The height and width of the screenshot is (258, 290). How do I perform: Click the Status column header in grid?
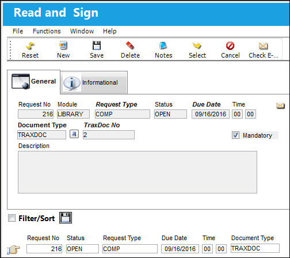tap(75, 238)
